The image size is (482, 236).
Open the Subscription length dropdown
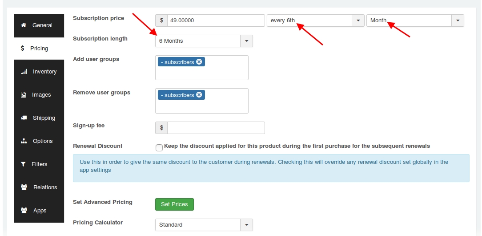point(247,41)
